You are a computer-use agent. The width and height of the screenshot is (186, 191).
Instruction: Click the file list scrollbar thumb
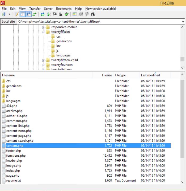(x=183, y=119)
